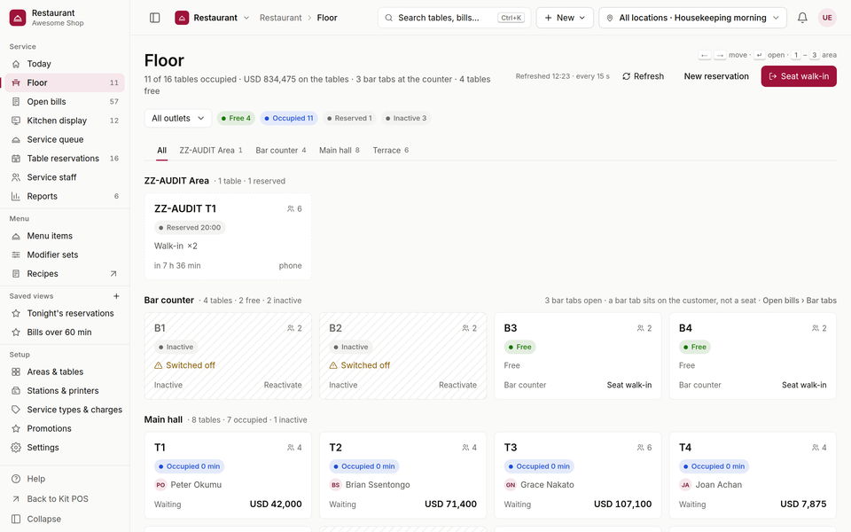This screenshot has width=851, height=532.
Task: Click the Help question mark icon
Action: (16, 480)
